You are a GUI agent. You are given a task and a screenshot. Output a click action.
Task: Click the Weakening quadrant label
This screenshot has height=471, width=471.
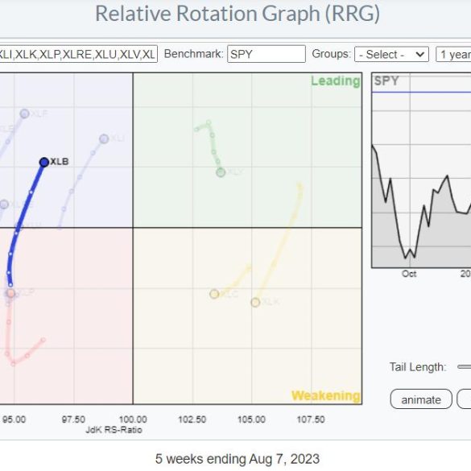point(326,395)
